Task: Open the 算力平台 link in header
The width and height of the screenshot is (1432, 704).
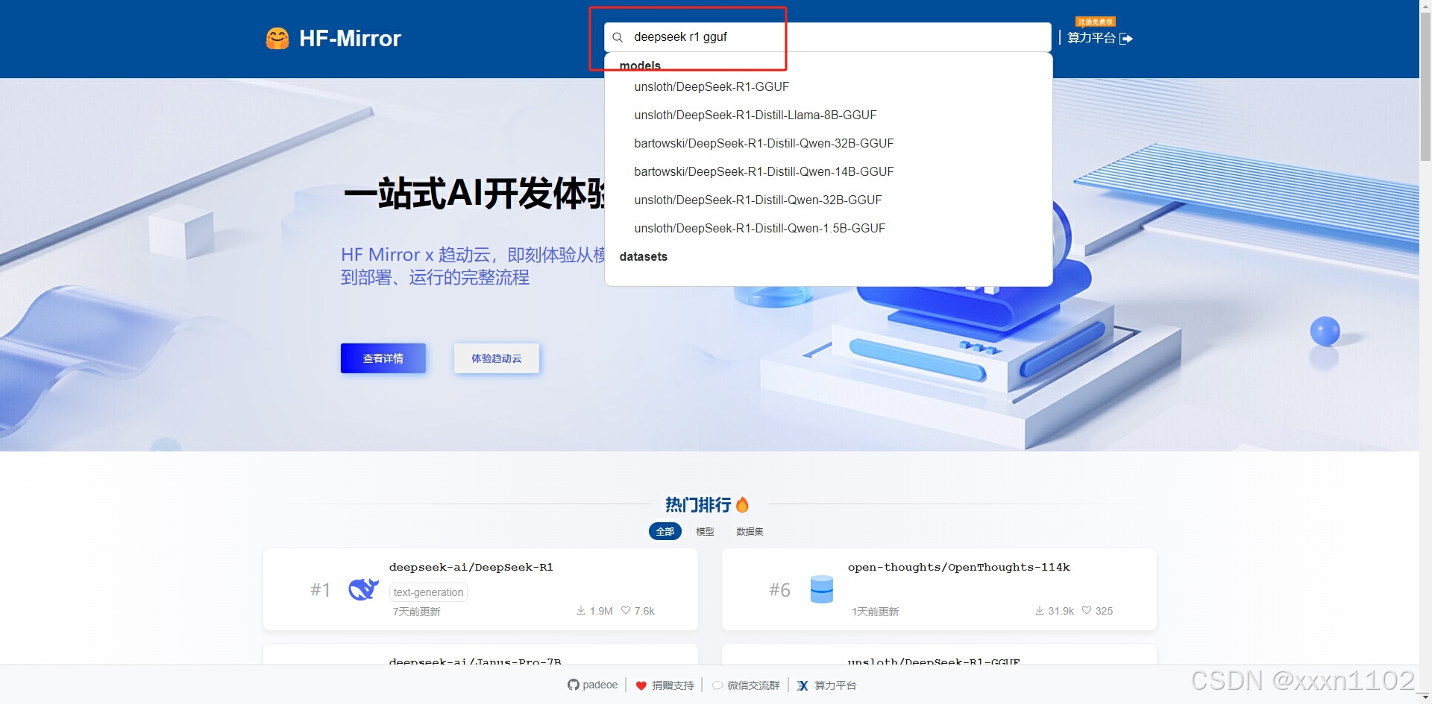Action: point(1091,38)
